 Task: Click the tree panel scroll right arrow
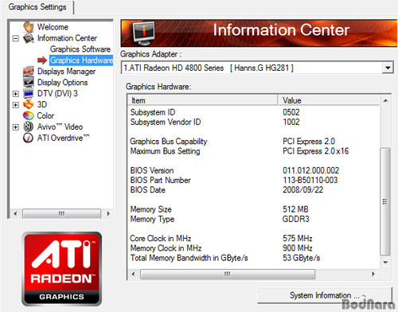(x=108, y=213)
